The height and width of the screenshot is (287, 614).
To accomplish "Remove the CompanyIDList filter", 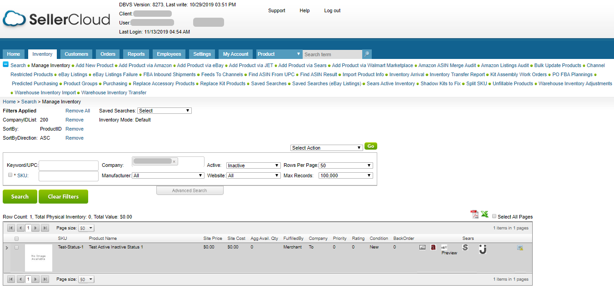I will 75,120.
